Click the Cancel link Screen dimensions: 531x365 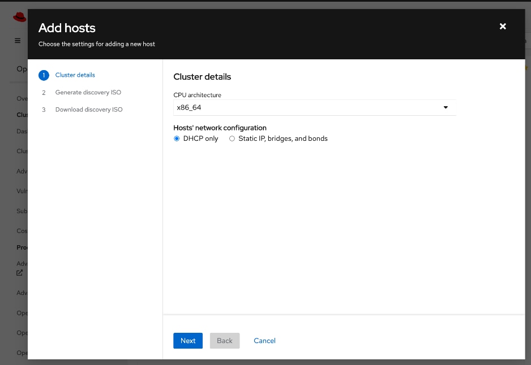click(264, 341)
